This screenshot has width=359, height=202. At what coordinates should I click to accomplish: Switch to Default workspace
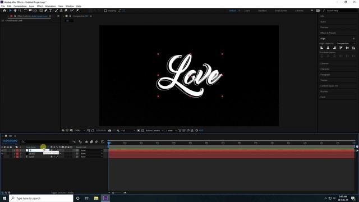pyautogui.click(x=232, y=11)
